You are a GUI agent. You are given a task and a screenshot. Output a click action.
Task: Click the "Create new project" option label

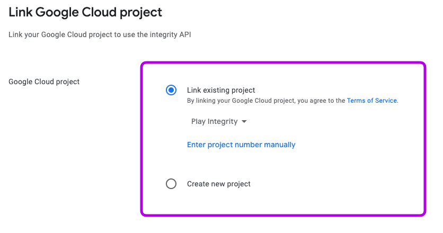click(218, 184)
